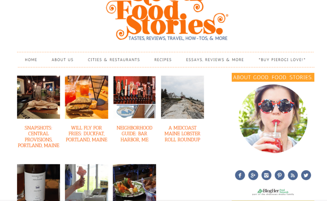Image resolution: width=327 pixels, height=201 pixels.
Task: Follow the Buy Pierogi Love link
Action: pos(282,60)
